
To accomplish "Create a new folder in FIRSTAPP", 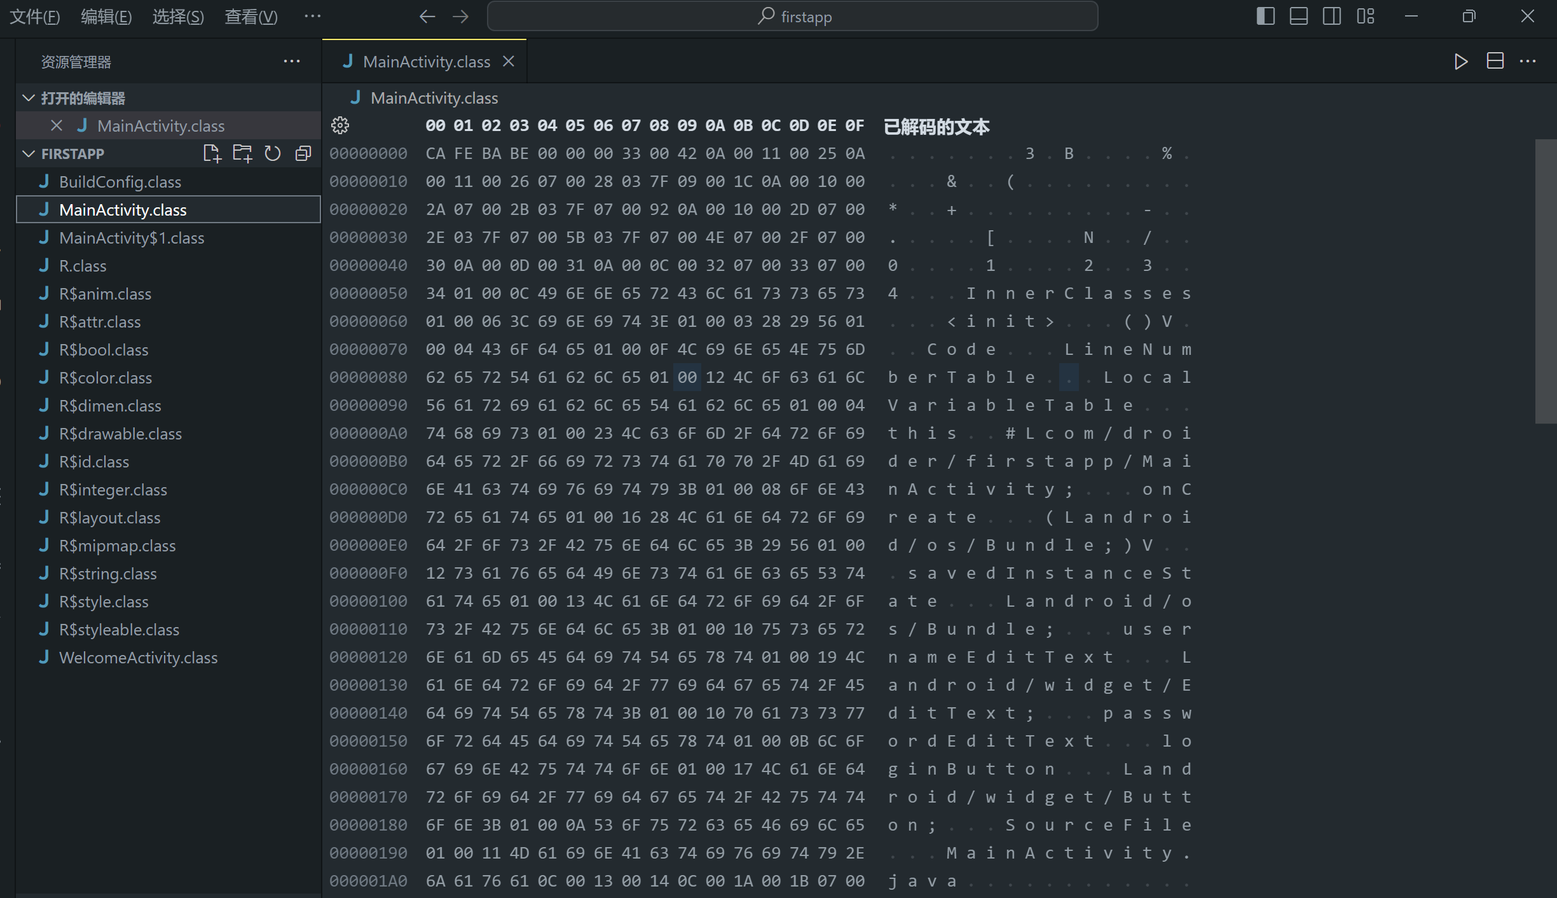I will coord(242,153).
